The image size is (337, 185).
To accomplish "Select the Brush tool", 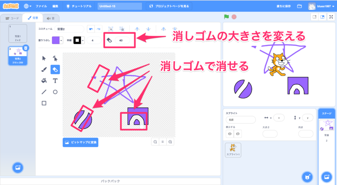I will [44, 69].
